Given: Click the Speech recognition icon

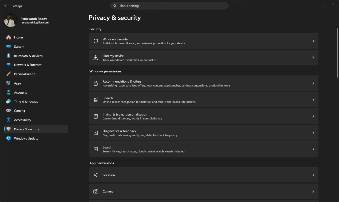Looking at the screenshot, I should click(x=96, y=100).
